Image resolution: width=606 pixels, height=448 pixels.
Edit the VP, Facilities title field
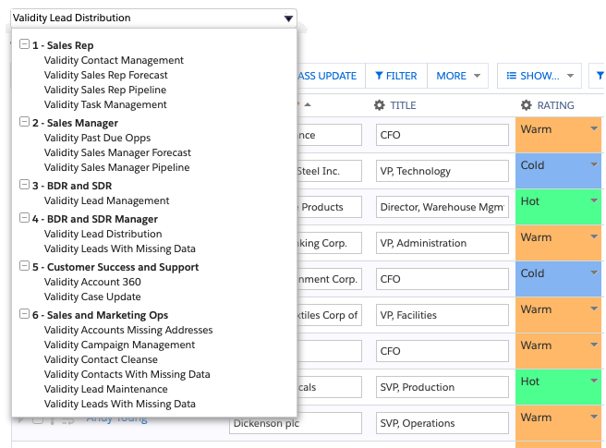442,315
